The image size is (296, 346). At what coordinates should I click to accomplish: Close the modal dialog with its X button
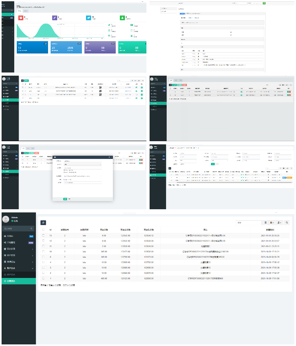111,157
